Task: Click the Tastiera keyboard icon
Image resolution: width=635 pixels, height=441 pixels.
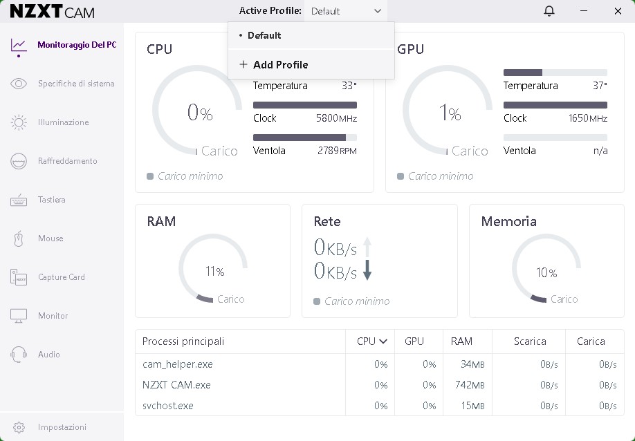Action: click(19, 200)
